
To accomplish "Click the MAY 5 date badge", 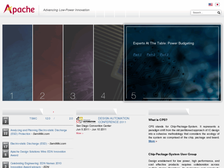I will click(x=6, y=154).
